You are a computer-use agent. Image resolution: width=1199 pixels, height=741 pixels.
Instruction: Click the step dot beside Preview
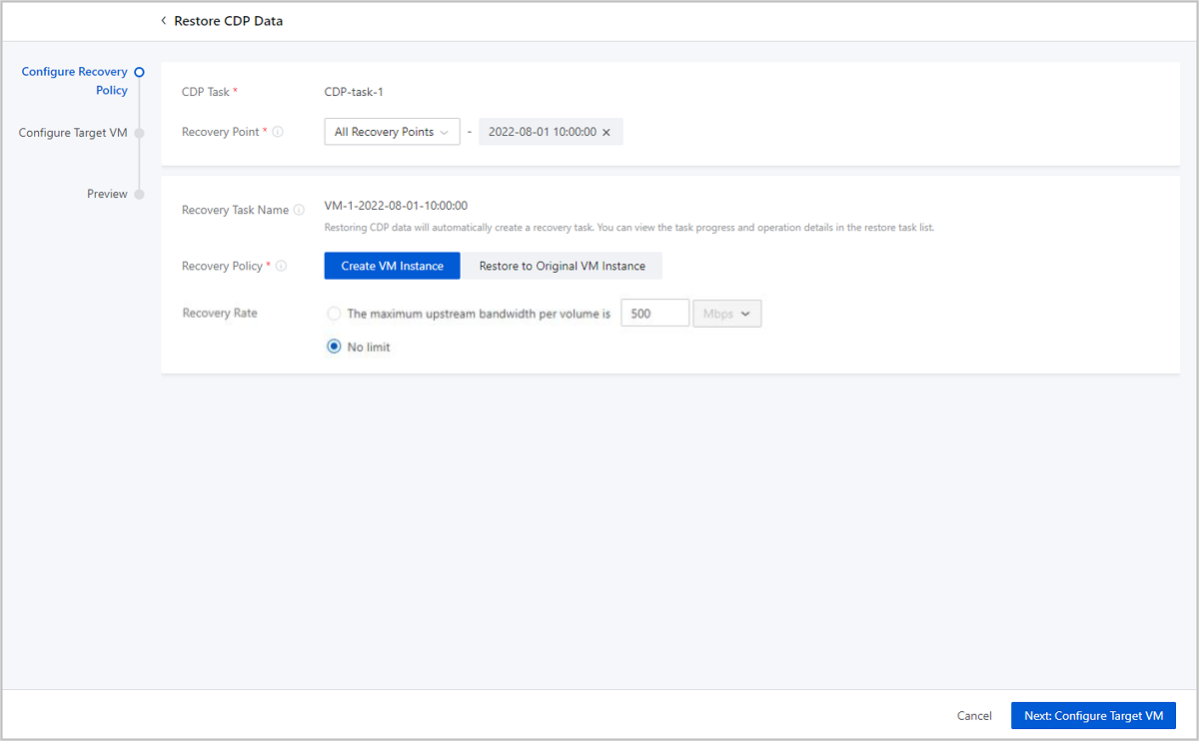tap(140, 194)
